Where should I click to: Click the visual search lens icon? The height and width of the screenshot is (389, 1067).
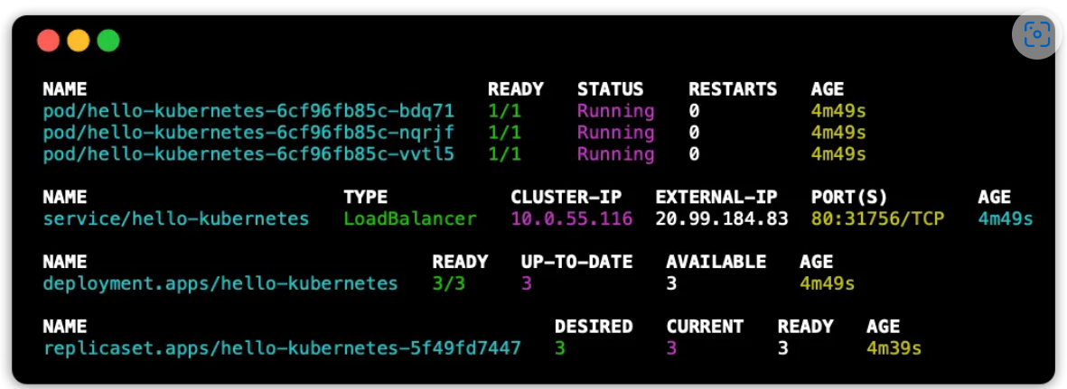click(x=1037, y=35)
